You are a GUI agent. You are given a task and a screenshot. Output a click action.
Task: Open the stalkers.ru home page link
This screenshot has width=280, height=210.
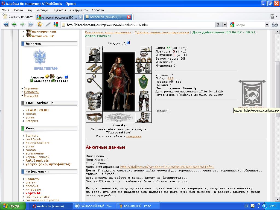pos(167,167)
